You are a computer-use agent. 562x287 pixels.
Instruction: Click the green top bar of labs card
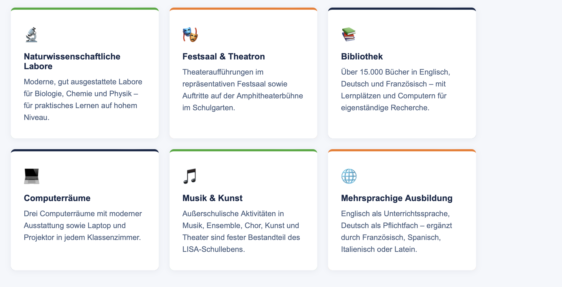point(85,9)
